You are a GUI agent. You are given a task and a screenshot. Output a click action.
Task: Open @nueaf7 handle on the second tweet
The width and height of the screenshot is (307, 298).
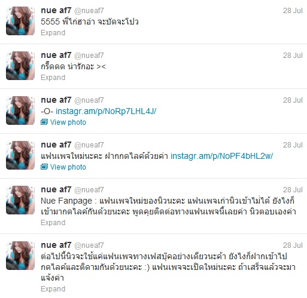[89, 56]
